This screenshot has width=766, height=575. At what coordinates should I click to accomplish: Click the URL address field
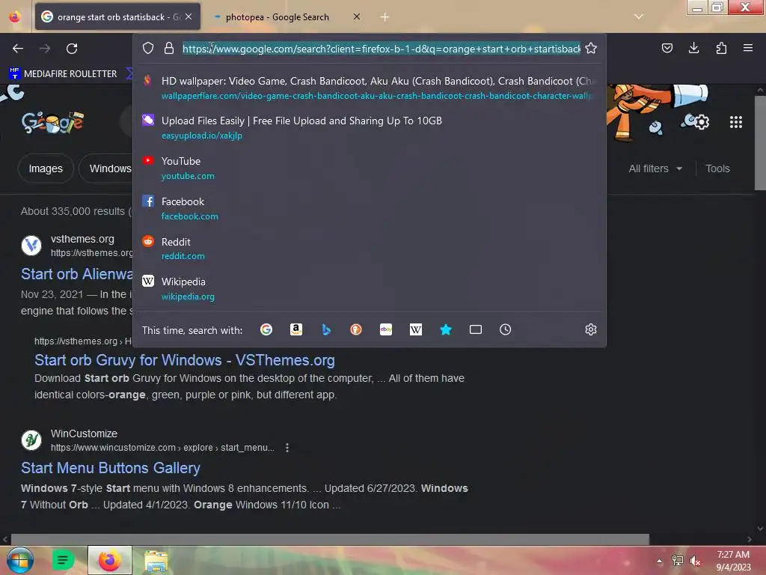click(x=381, y=49)
